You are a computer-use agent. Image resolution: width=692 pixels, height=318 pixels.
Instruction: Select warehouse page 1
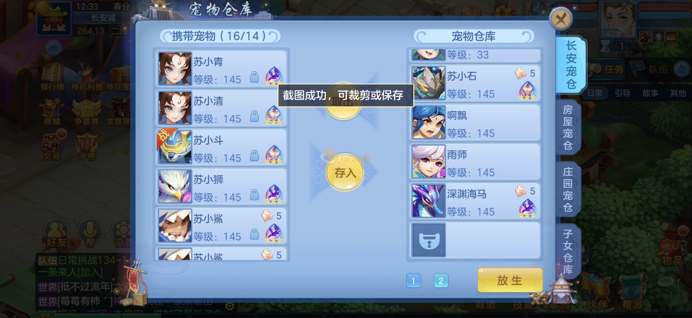[413, 281]
